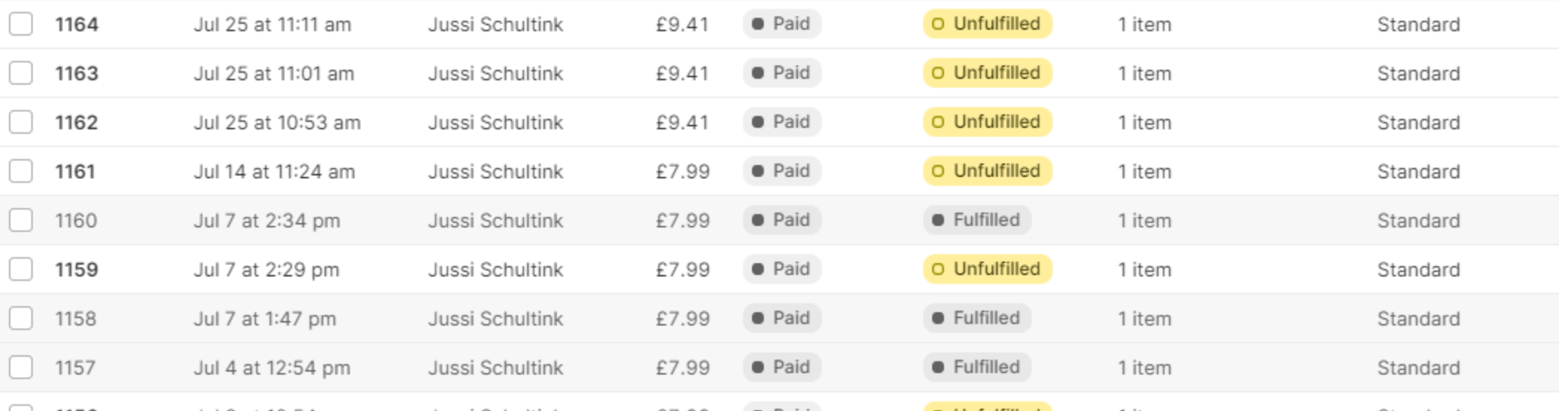Expand the 1 item list for order 1157
Viewport: 1559px width, 411px height.
(1144, 368)
